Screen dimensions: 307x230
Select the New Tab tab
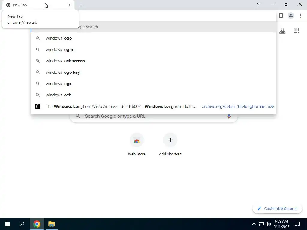click(38, 5)
